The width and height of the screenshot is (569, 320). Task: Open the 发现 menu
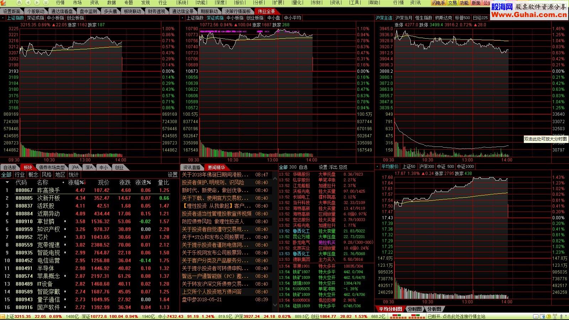[145, 3]
